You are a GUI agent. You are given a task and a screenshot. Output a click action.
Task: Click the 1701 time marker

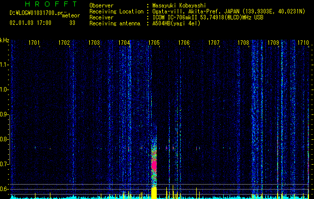(x=34, y=42)
